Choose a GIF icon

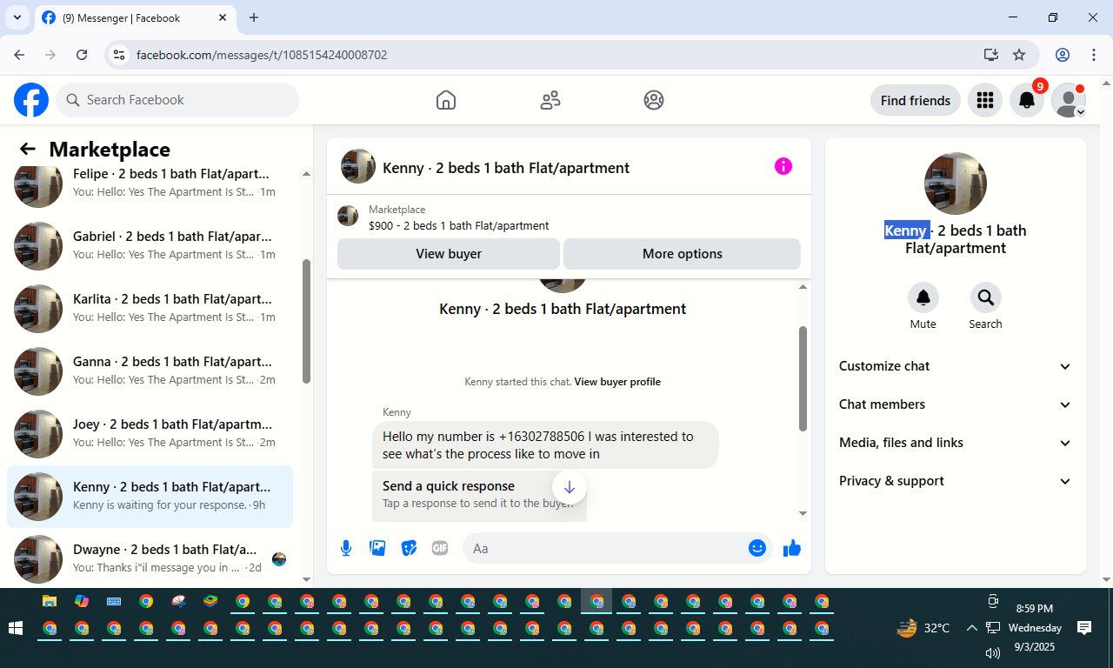[x=440, y=548]
